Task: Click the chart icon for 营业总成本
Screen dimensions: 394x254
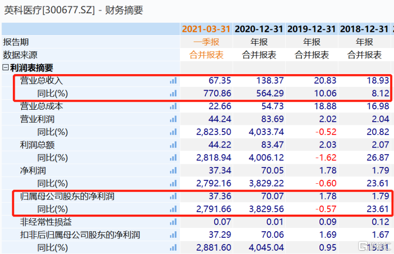Action: [x=173, y=106]
